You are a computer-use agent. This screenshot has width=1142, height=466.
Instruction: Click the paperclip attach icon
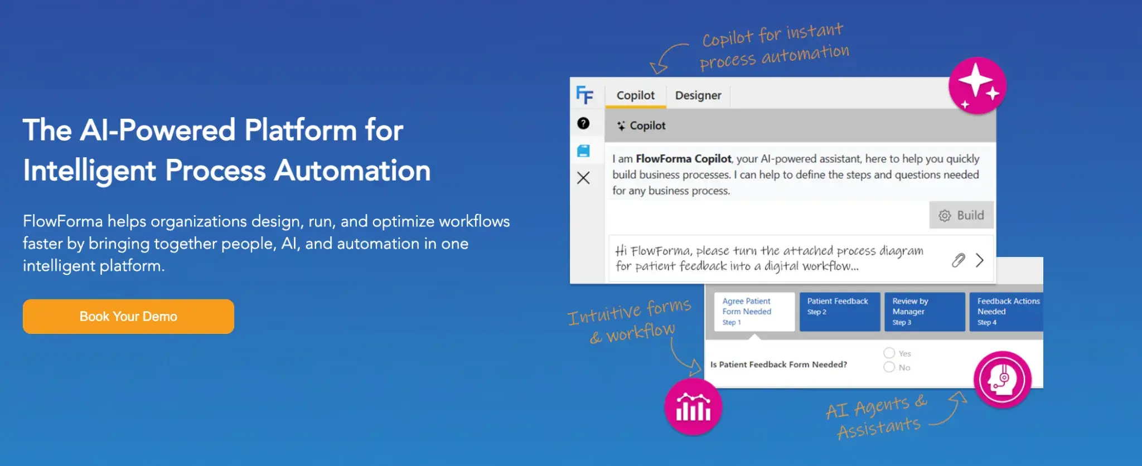tap(958, 260)
